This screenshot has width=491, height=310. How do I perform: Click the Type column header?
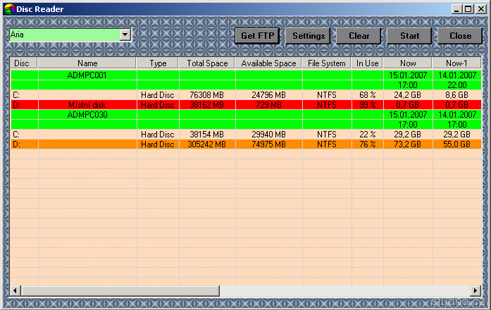click(158, 63)
